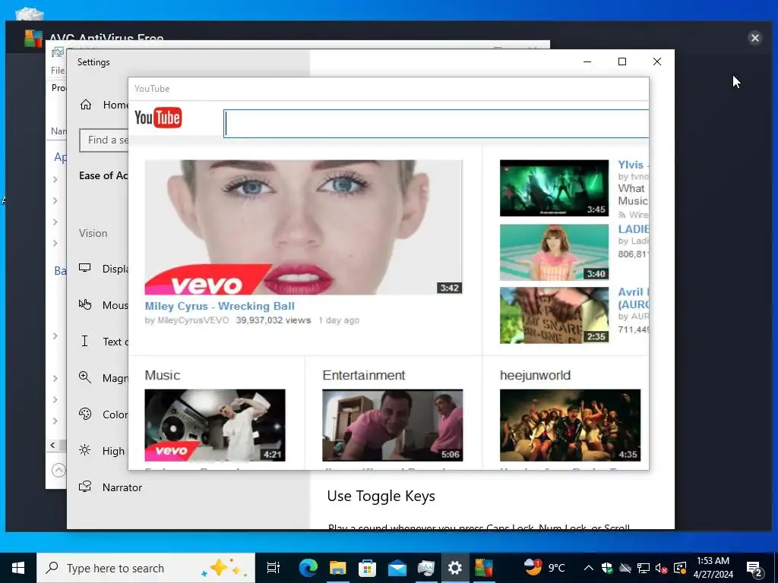The height and width of the screenshot is (583, 778).
Task: Click the taskbar search box
Action: pos(146,568)
